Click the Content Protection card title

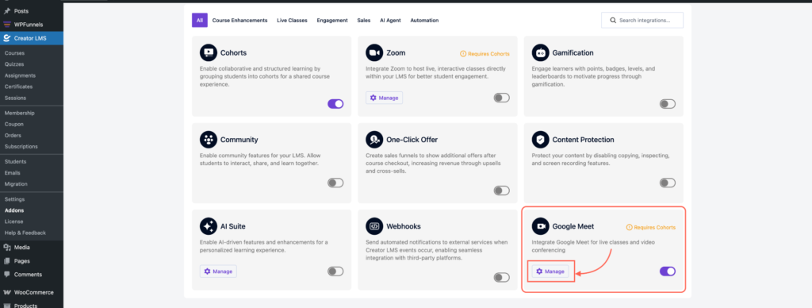(x=583, y=140)
